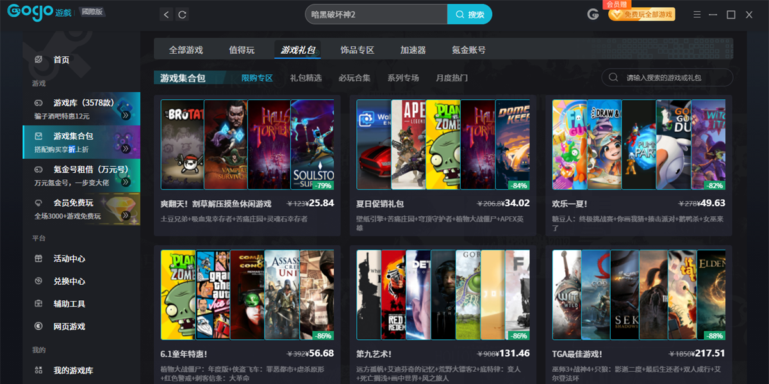
Task: Click the 免费玩全部游戏 member button
Action: 641,15
